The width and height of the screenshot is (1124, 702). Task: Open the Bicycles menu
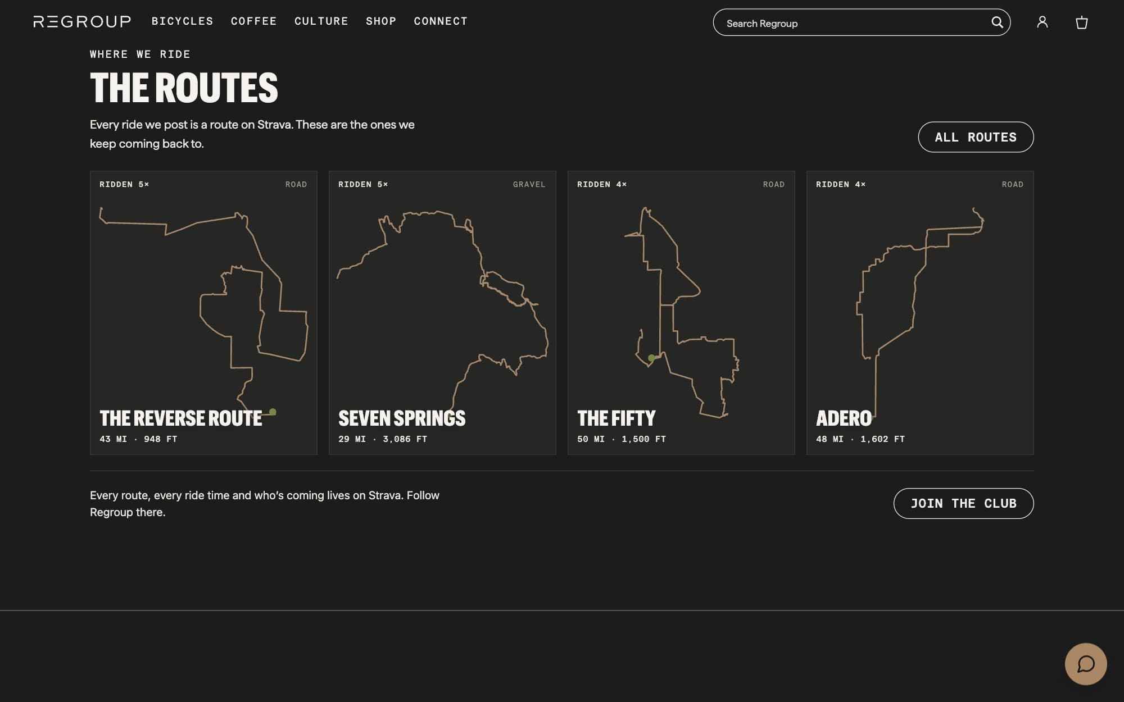point(183,21)
